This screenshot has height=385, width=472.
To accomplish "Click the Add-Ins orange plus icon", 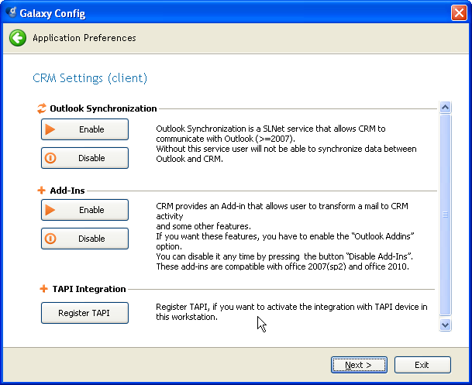I will pos(41,190).
